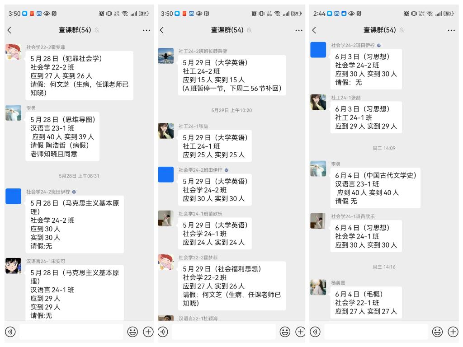Open the emoji picker in the middle panel
Screen dimensions: 463x347
tap(285, 332)
